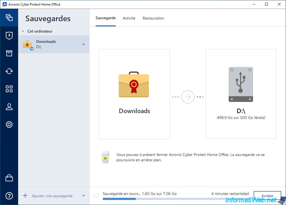Open the Ajouter une sauvegarde dropdown arrow
The width and height of the screenshot is (286, 205).
pos(84,196)
